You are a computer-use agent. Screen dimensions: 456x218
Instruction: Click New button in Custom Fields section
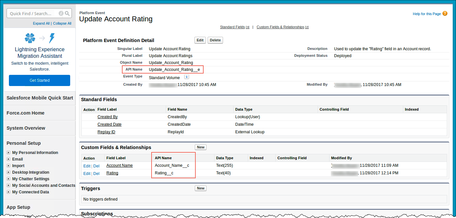201,147
